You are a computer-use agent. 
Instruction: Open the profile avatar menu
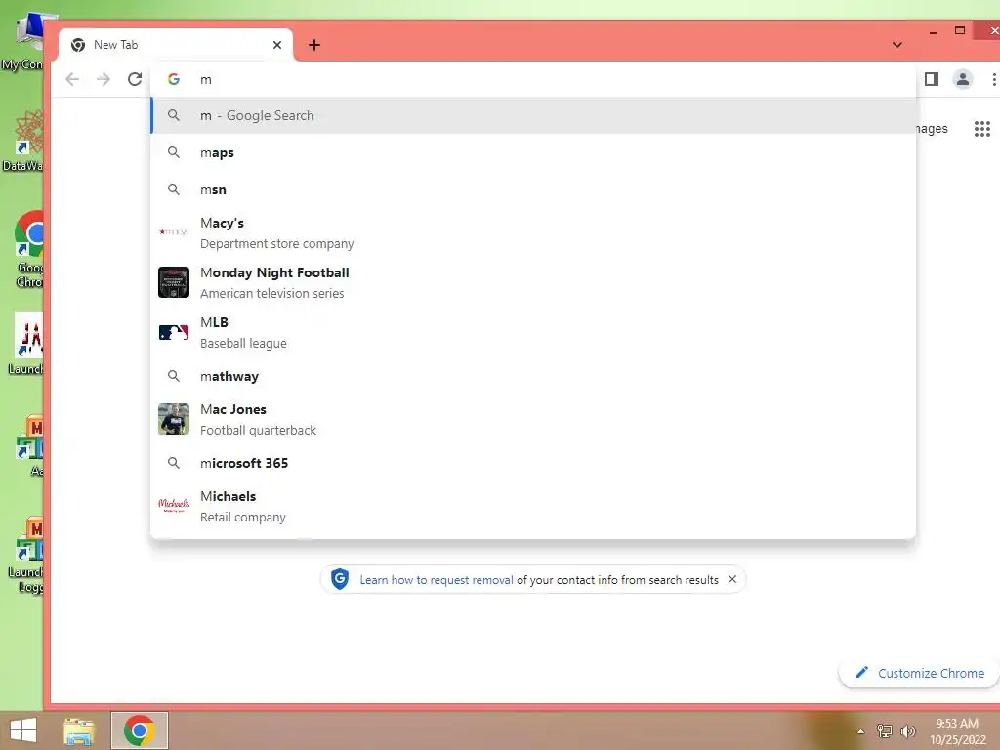[x=962, y=79]
